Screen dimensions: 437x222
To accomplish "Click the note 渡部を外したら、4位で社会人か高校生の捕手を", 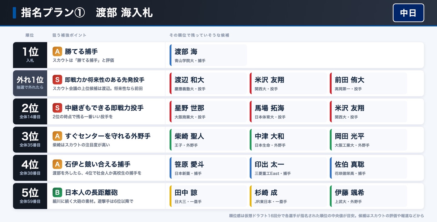I will tap(97, 173).
